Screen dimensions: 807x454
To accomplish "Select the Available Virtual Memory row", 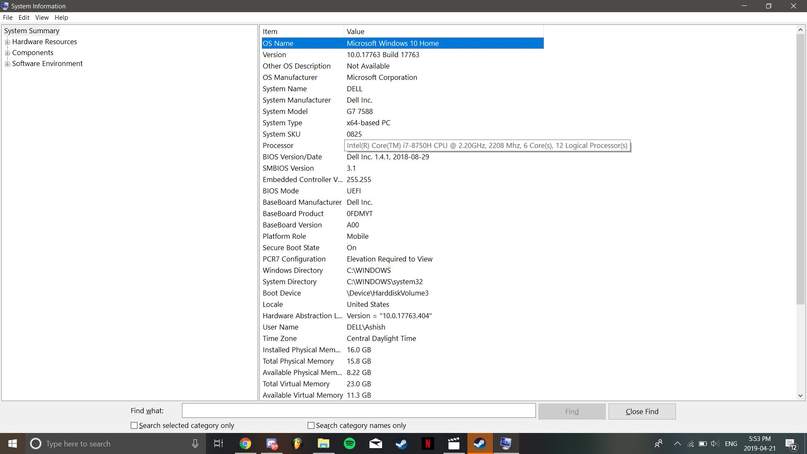I will click(403, 395).
